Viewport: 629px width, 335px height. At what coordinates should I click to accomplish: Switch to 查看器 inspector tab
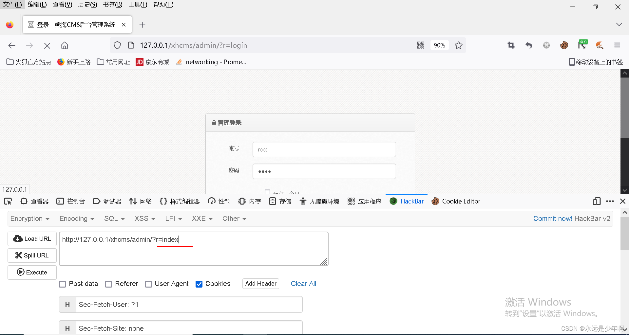pos(34,201)
